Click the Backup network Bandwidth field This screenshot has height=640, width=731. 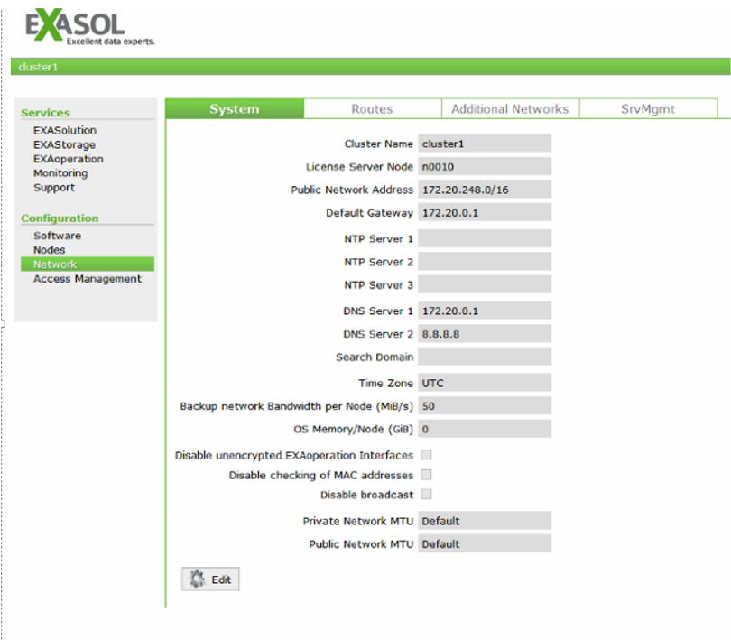click(x=485, y=406)
